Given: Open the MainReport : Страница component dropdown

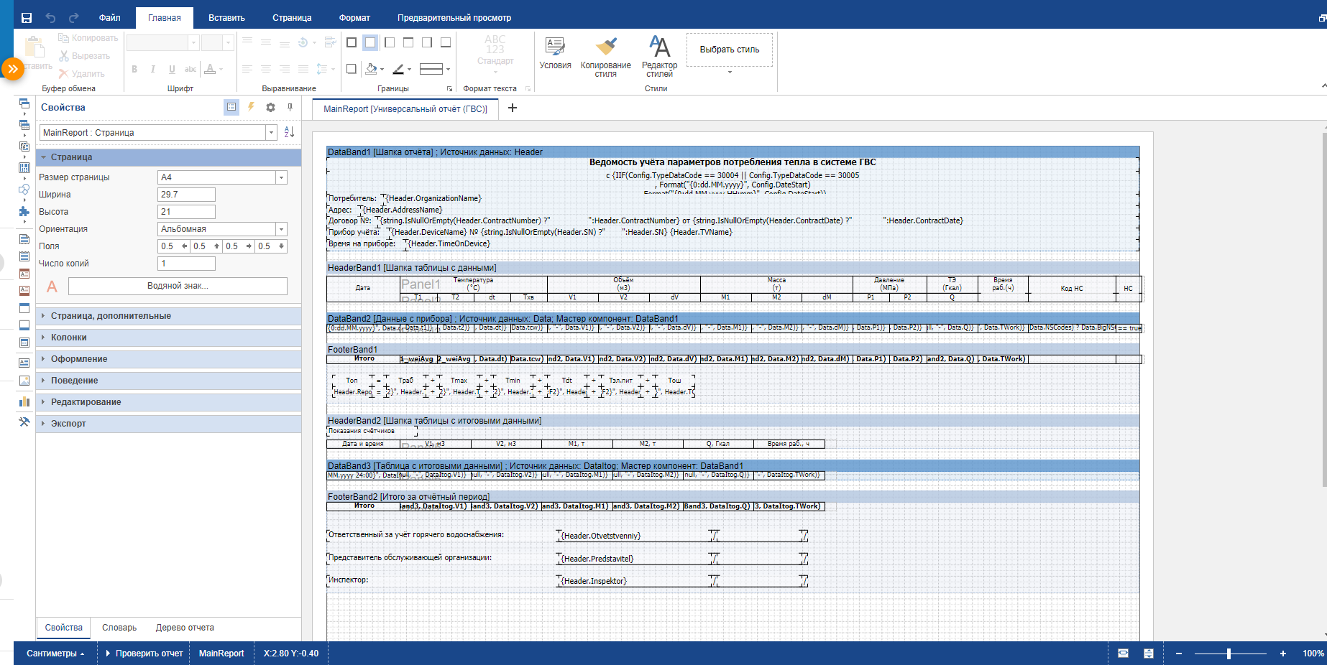Looking at the screenshot, I should (271, 132).
